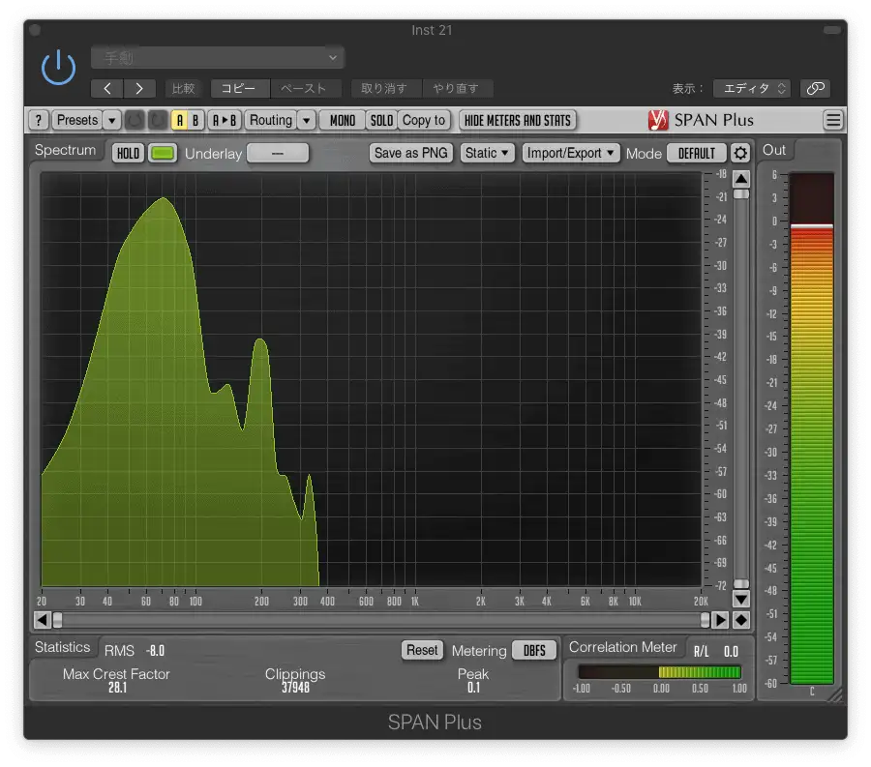Click the 取り消す undo button
The image size is (871, 767).
pyautogui.click(x=385, y=88)
